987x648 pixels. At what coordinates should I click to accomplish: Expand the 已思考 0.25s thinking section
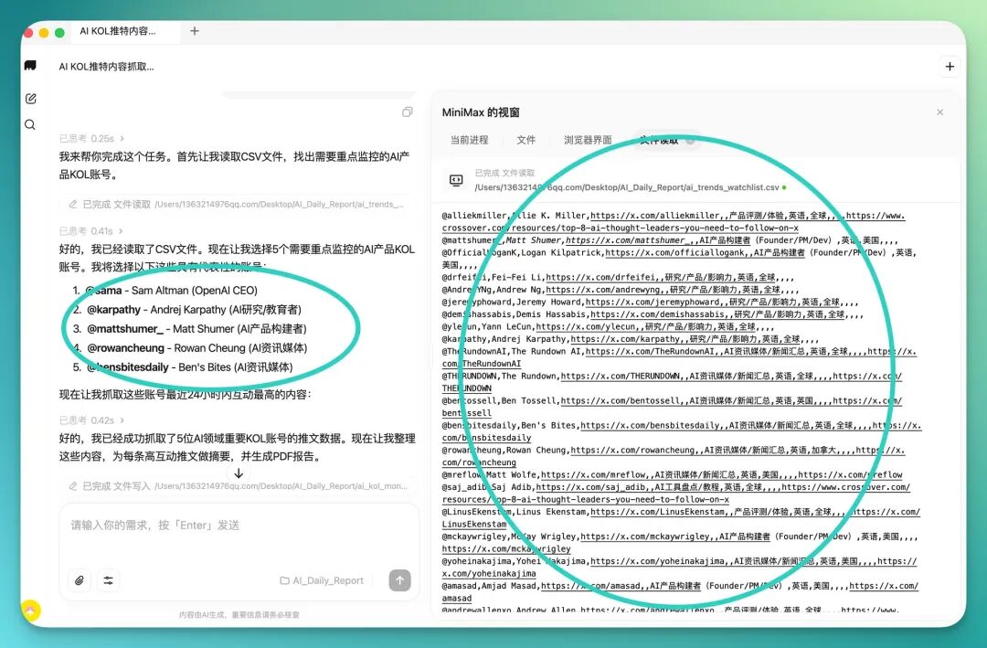pyautogui.click(x=92, y=138)
